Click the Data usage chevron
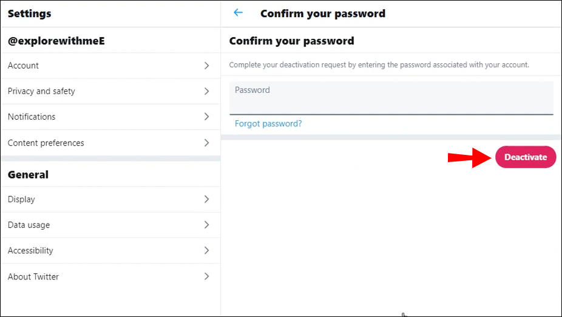Viewport: 562px width, 317px height. coord(206,225)
